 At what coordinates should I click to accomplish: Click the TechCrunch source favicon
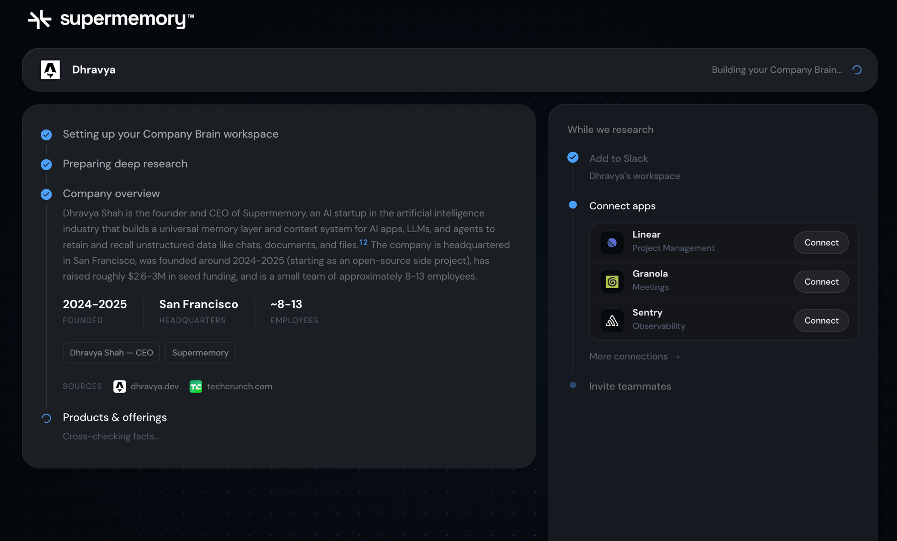[x=196, y=386]
